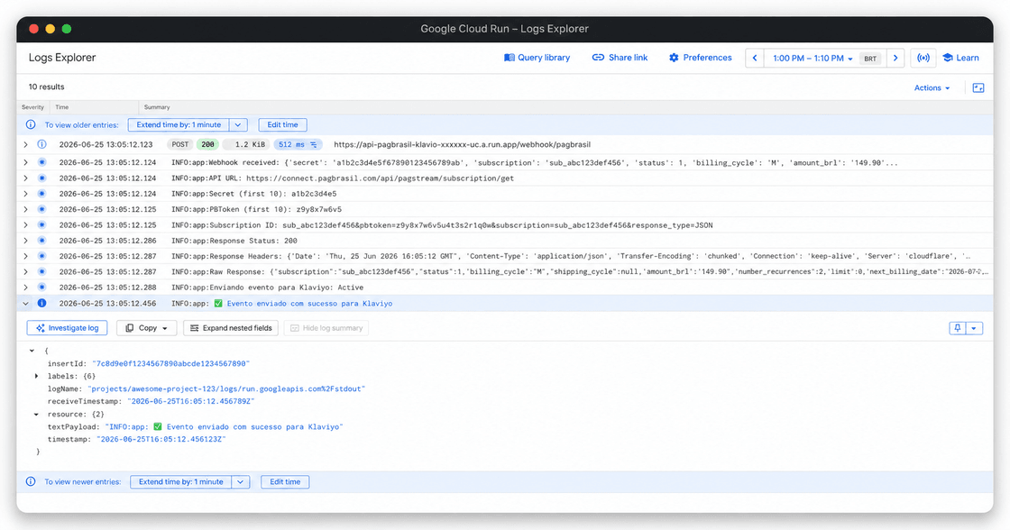The image size is (1010, 530).
Task: Click the Severity column header
Action: point(32,107)
